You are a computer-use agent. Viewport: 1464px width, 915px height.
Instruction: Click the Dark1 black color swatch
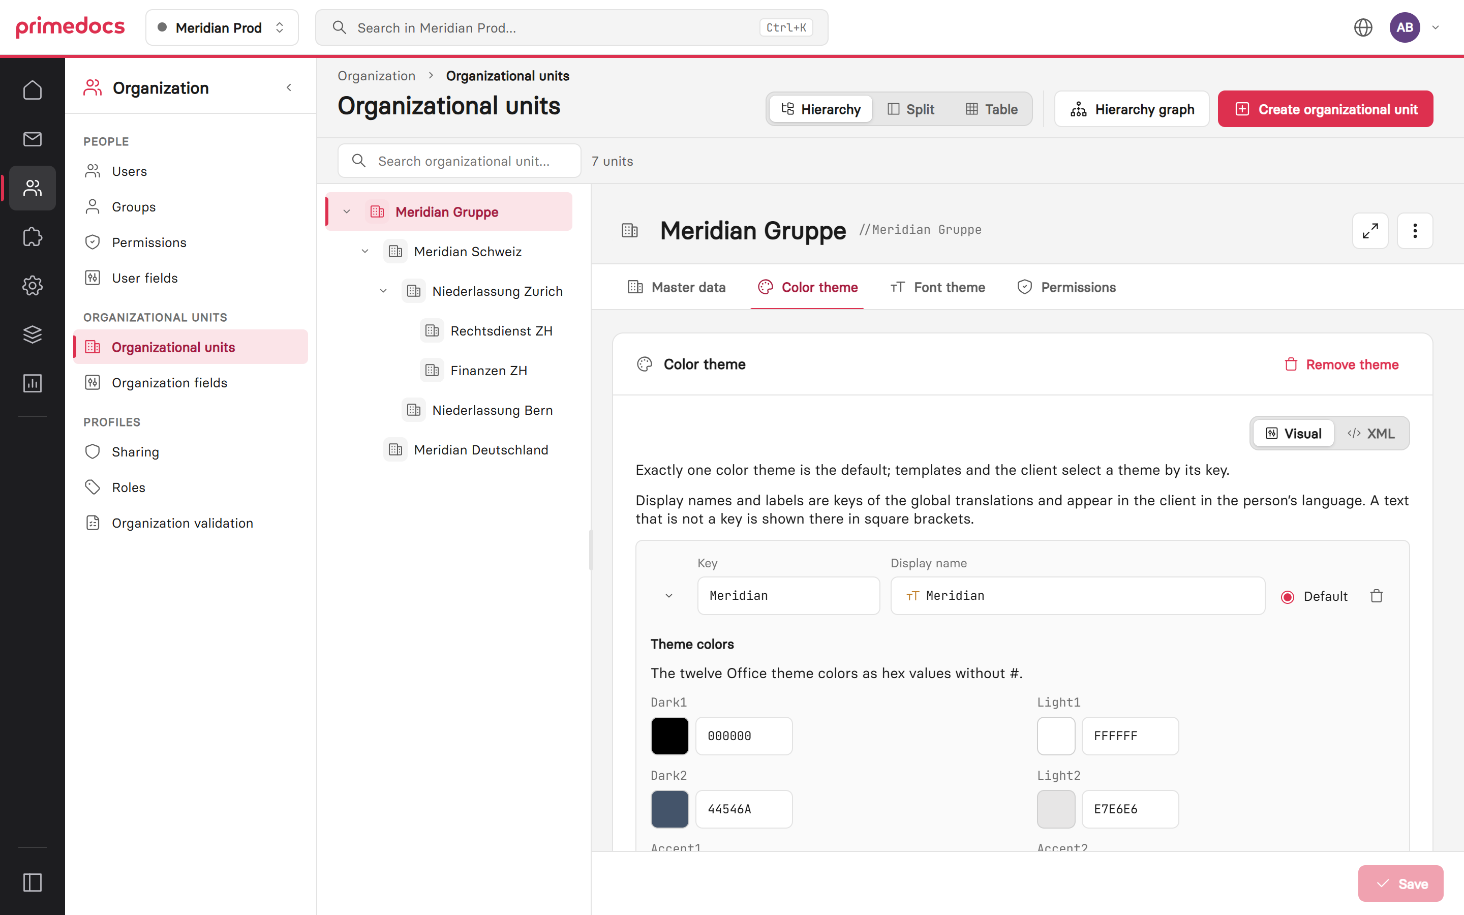pos(669,736)
